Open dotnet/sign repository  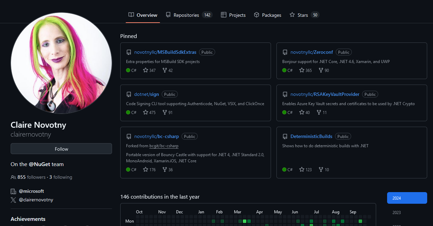coord(147,94)
